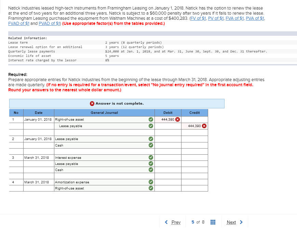Click green check for entry 4 Right-of-use asset

point(151,188)
